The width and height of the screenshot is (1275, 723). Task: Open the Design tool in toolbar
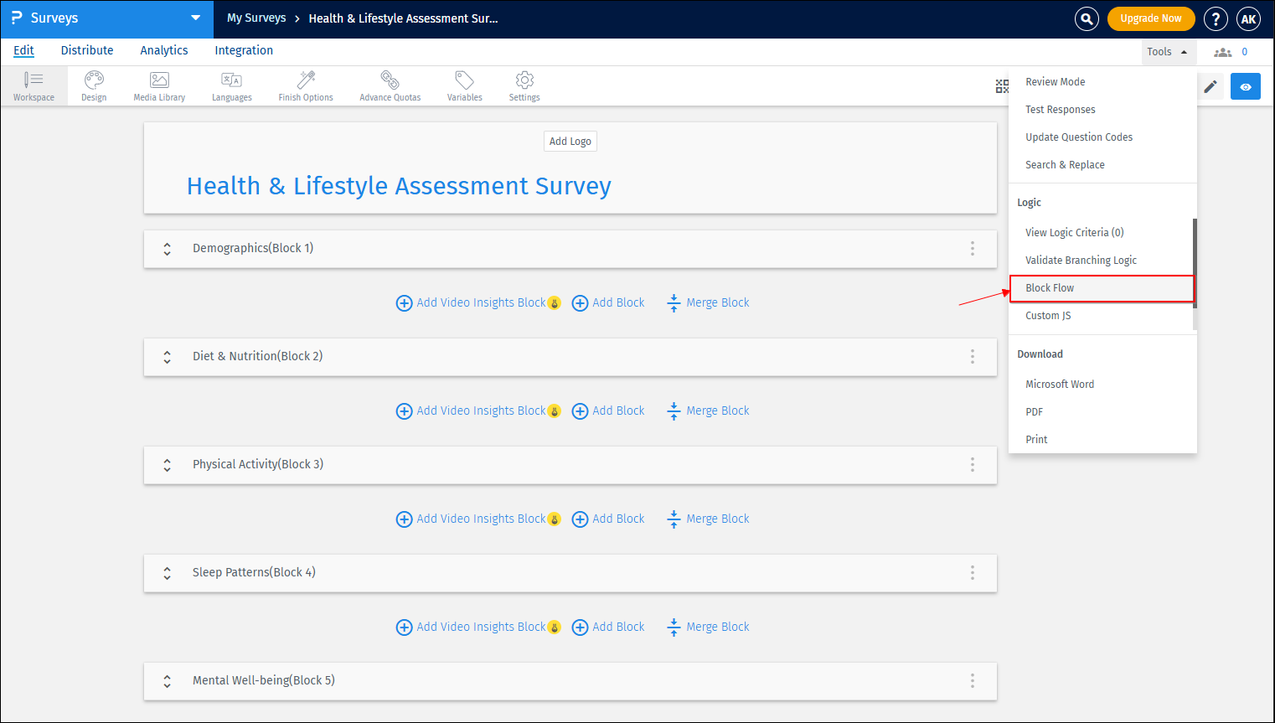(93, 85)
